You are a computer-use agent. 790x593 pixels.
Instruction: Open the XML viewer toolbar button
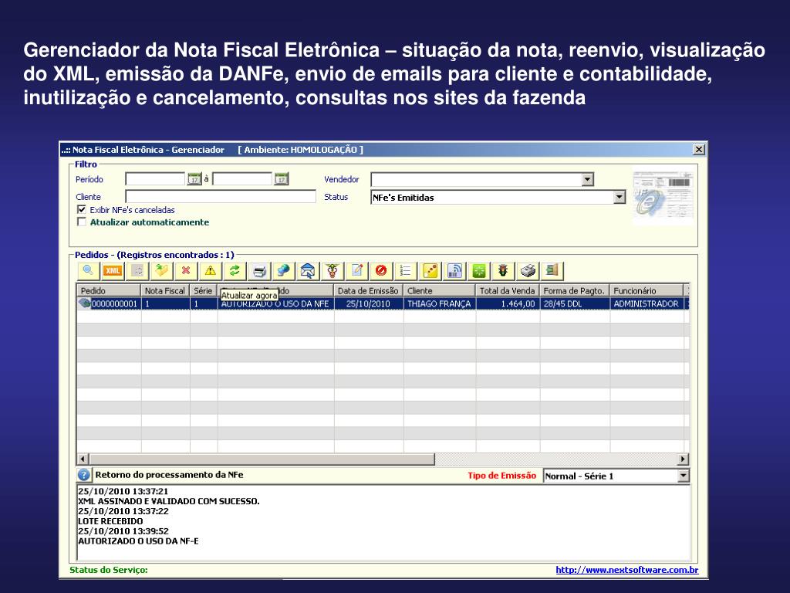[113, 271]
